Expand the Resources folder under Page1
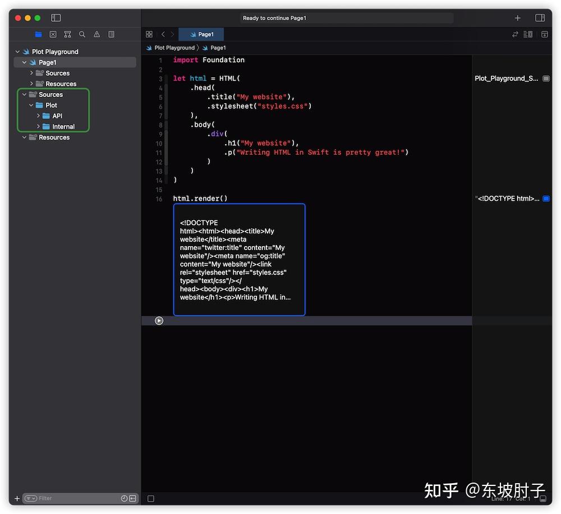 coord(31,84)
